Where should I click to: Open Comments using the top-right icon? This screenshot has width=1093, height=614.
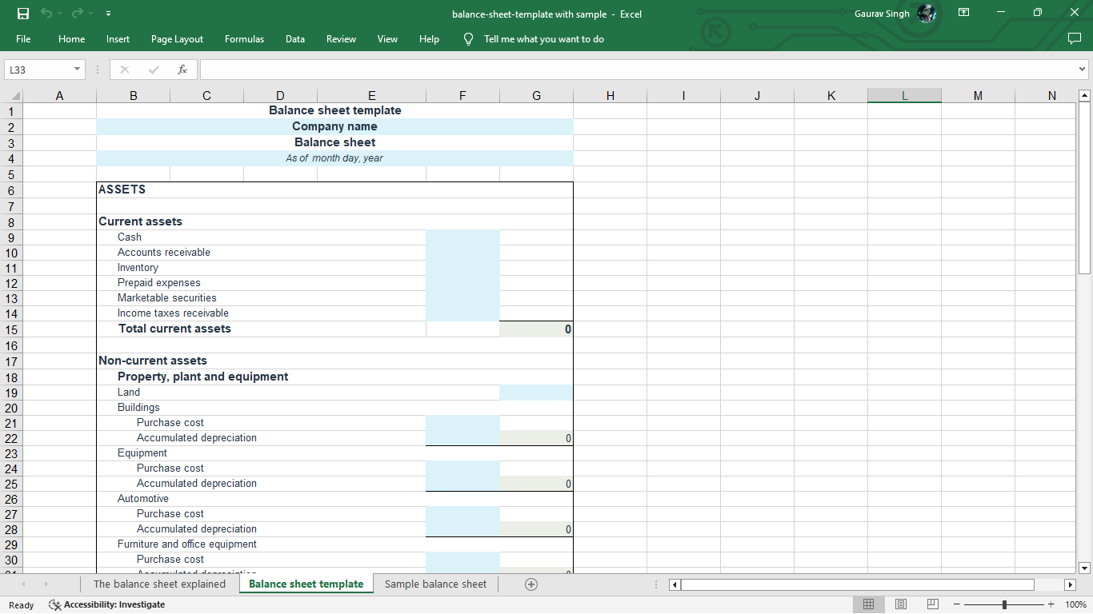(1075, 38)
